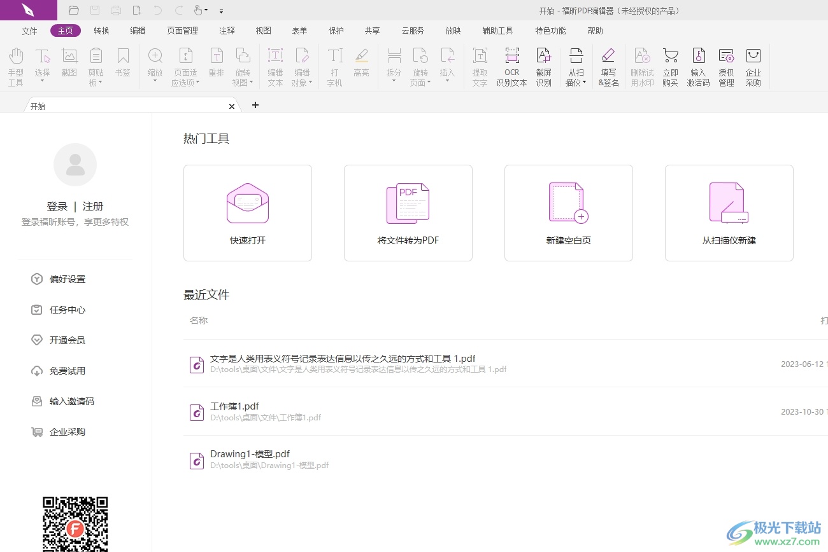
Task: Click the Undo arrow in quick access bar
Action: [x=158, y=10]
